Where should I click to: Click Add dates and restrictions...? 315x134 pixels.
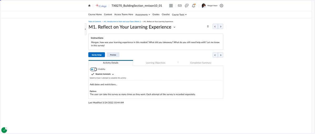[103, 84]
